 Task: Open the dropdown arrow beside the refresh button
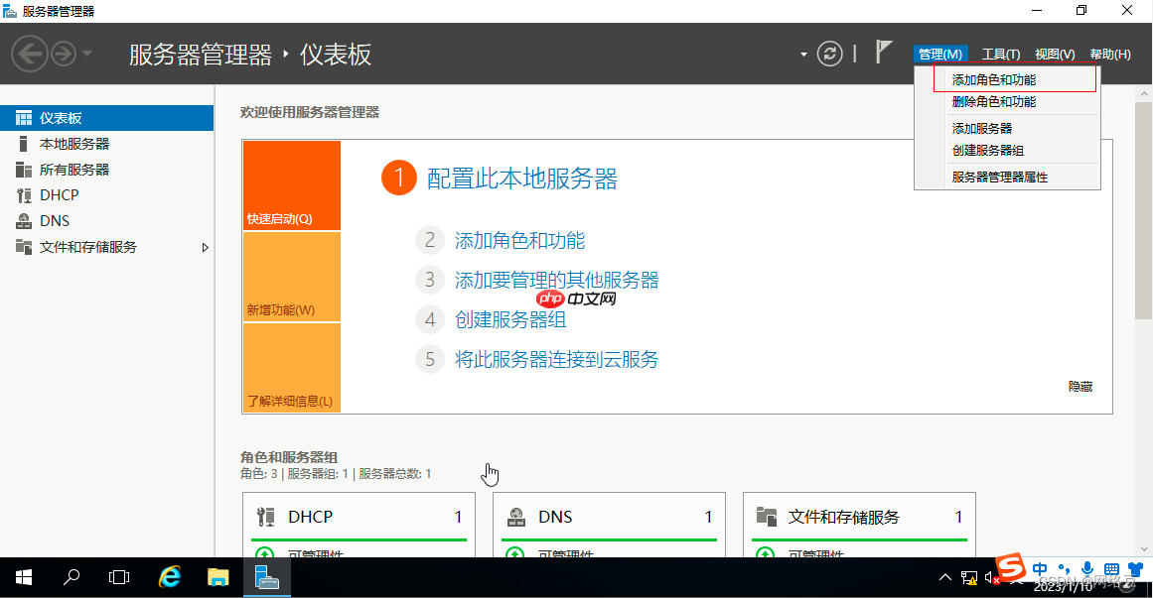(x=803, y=54)
